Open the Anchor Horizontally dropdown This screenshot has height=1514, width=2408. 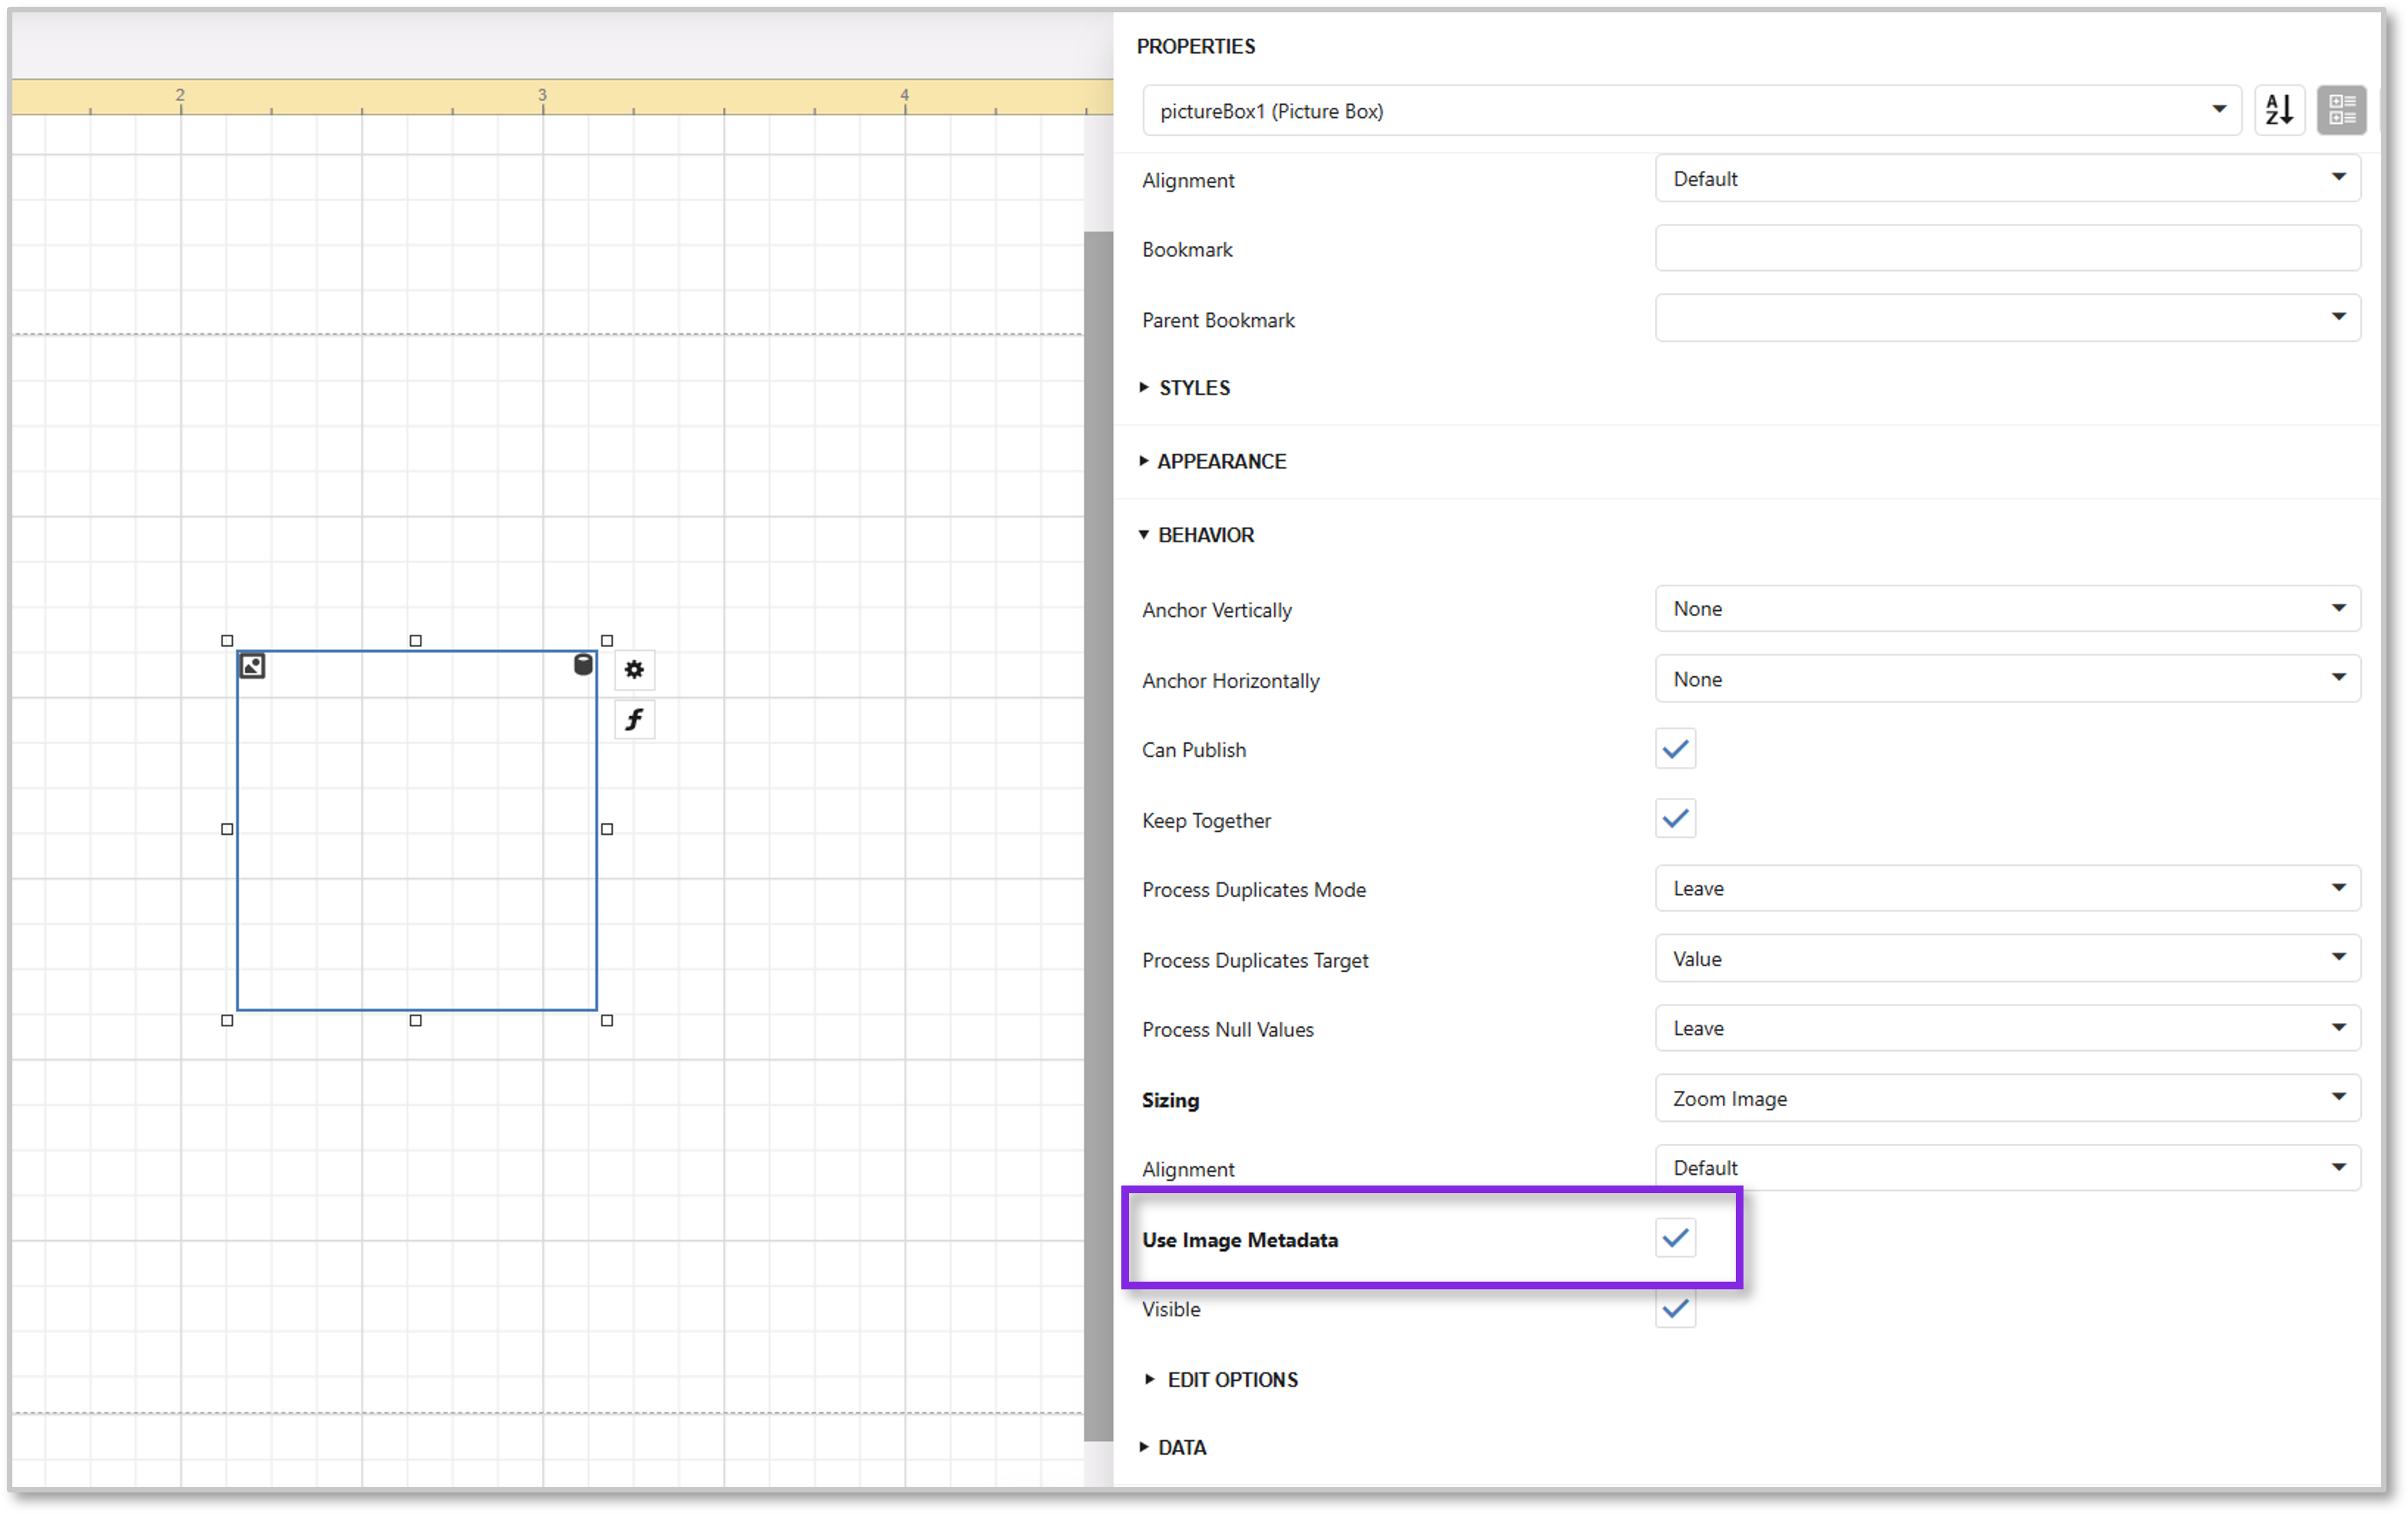click(2007, 679)
